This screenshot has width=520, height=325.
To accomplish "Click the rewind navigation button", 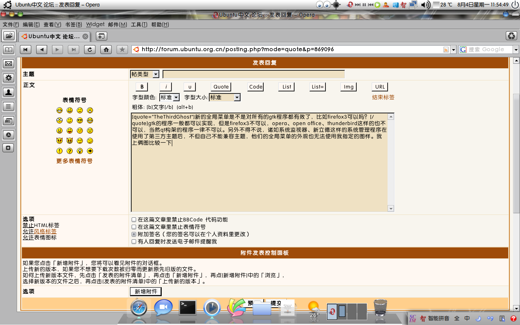I will [x=26, y=50].
